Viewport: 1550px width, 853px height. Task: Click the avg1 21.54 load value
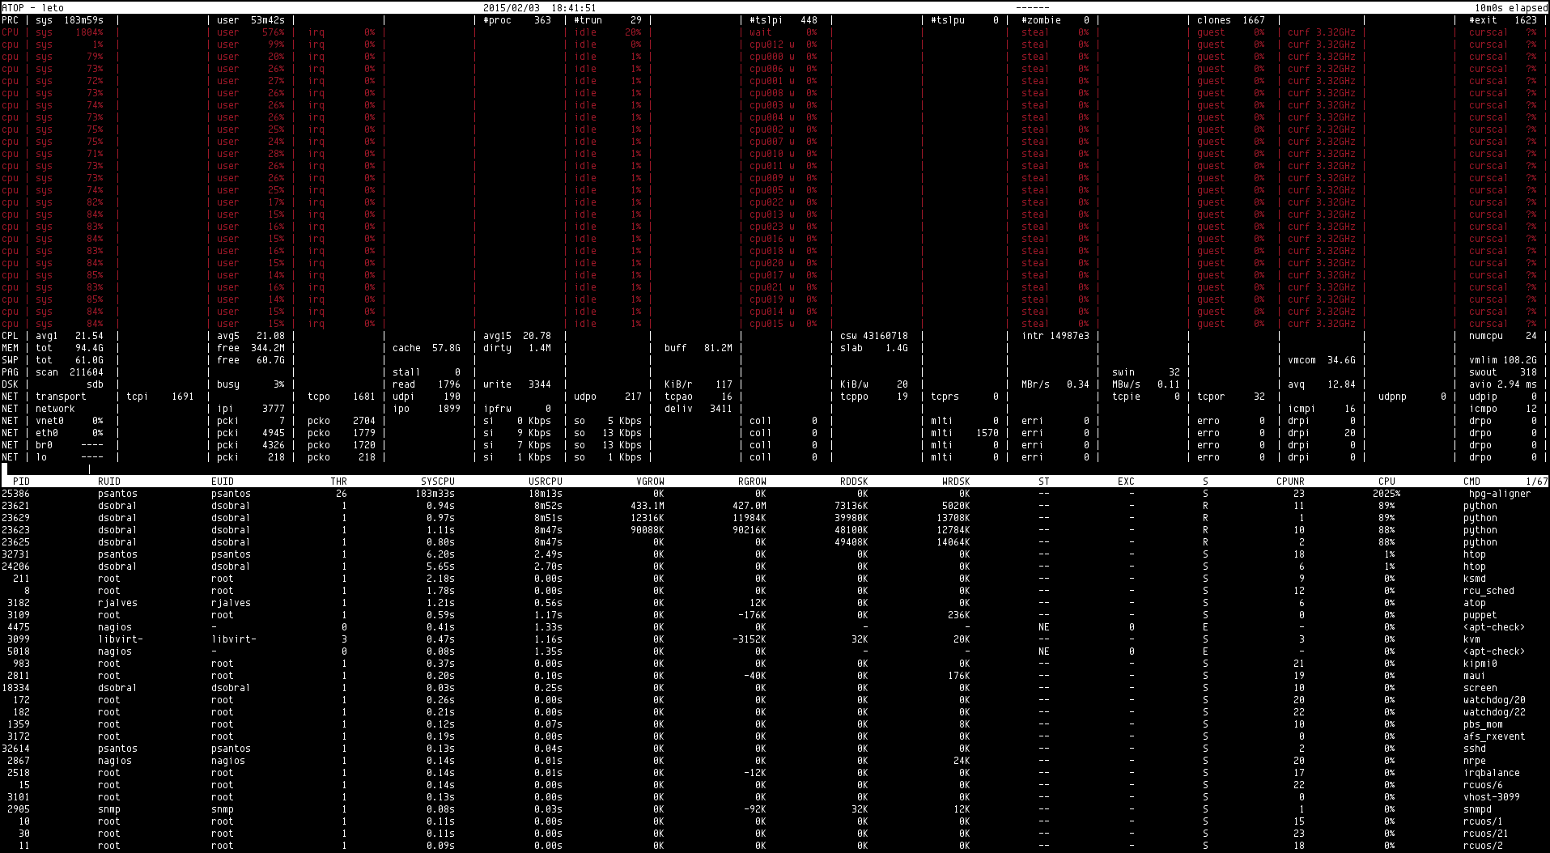(70, 336)
